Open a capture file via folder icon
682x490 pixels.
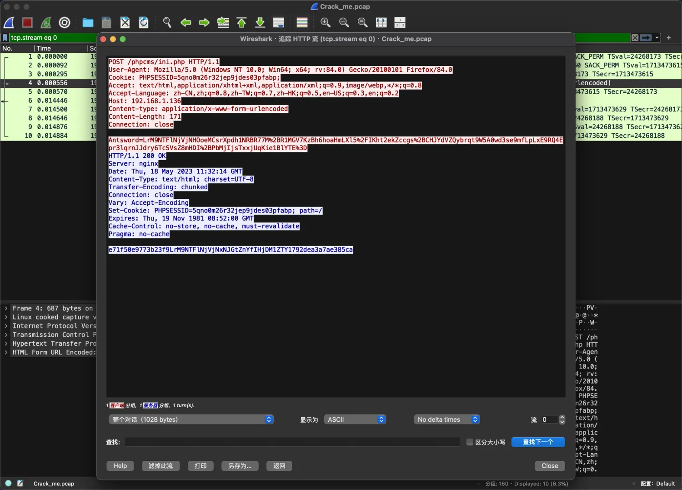point(88,22)
